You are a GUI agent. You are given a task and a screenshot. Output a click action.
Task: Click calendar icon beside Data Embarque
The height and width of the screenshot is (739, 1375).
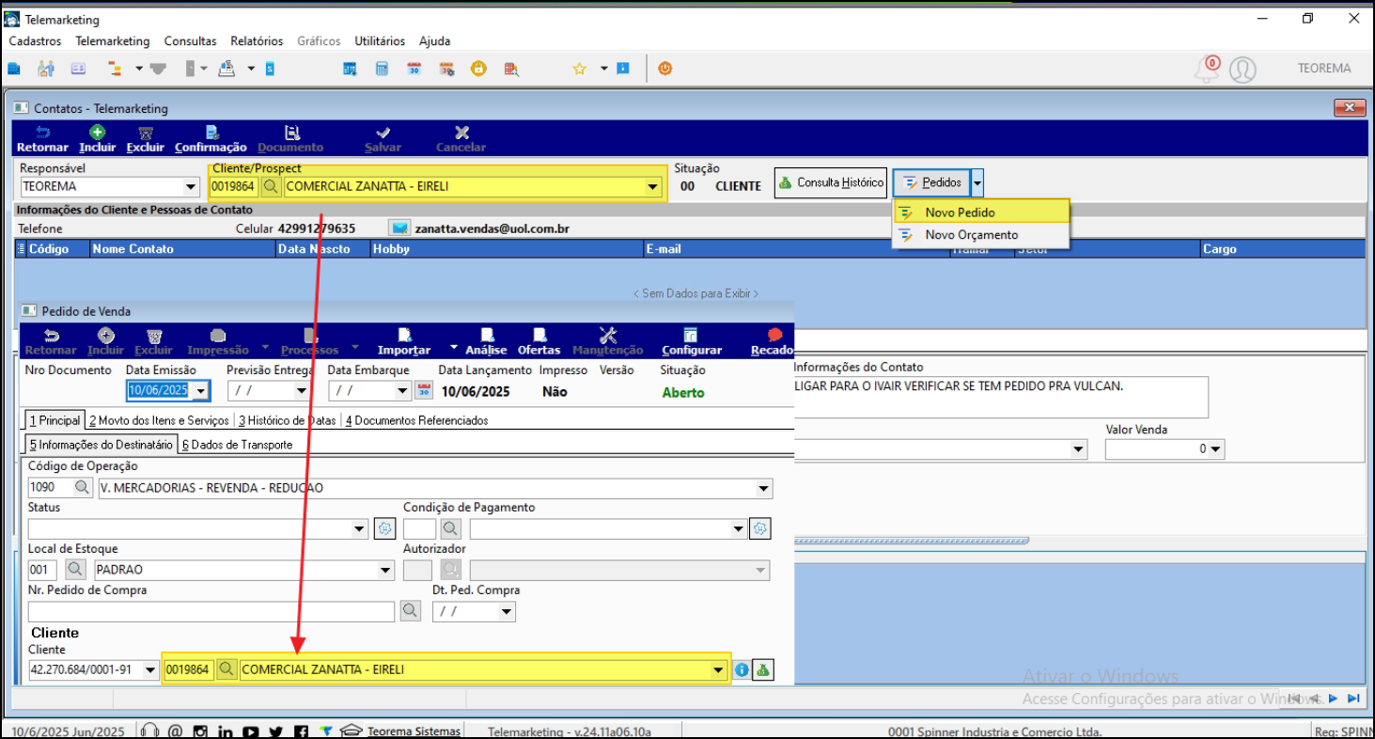point(423,390)
